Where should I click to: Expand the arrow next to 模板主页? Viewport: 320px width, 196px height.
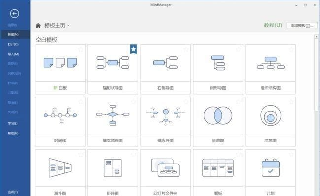click(68, 26)
